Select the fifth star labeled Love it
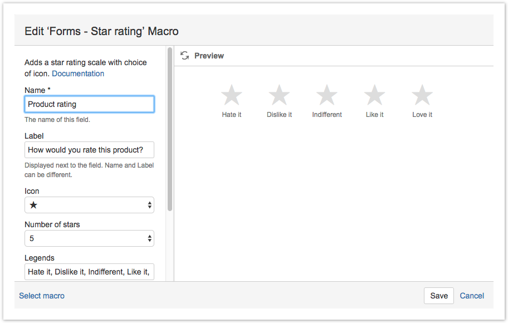This screenshot has width=508, height=323. [422, 95]
